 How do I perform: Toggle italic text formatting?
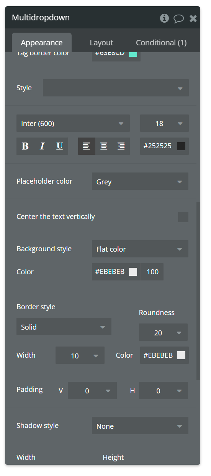click(42, 146)
